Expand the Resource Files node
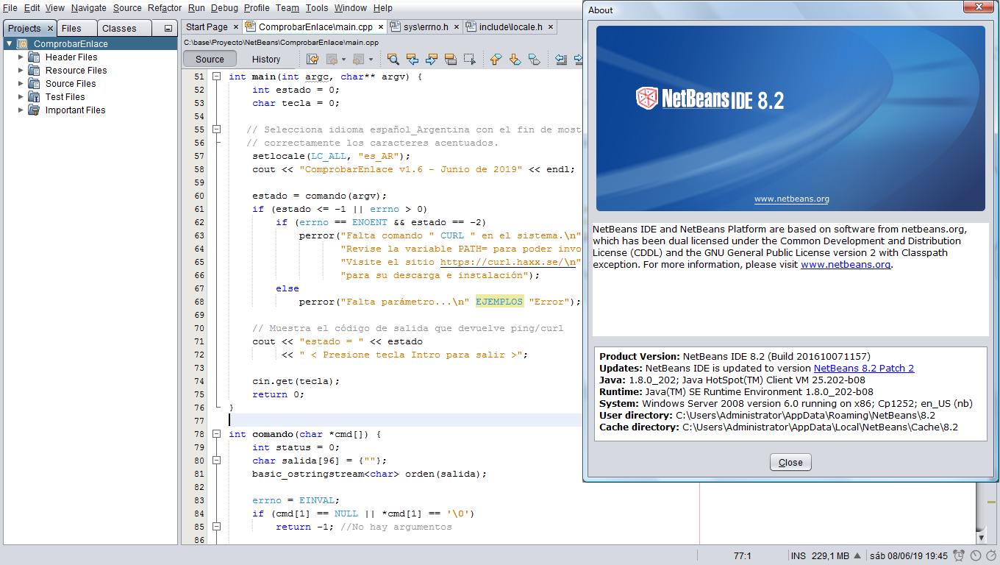The image size is (1000, 565). pos(21,71)
